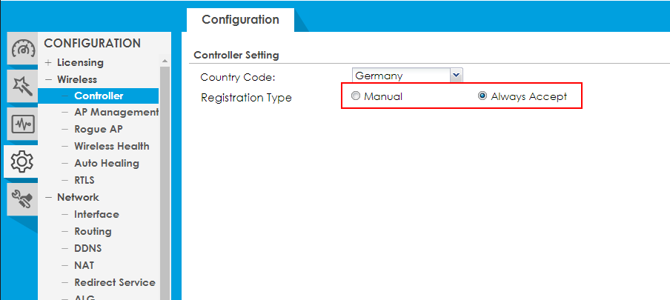Open Wireless Health settings

111,147
